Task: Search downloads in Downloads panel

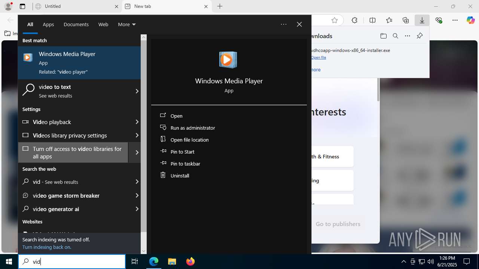Action: [x=396, y=36]
